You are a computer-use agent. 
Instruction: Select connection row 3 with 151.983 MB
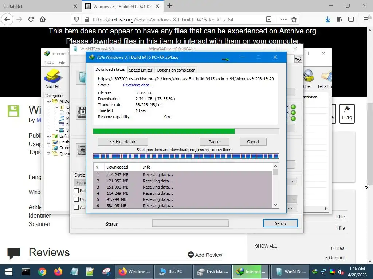[x=183, y=187]
